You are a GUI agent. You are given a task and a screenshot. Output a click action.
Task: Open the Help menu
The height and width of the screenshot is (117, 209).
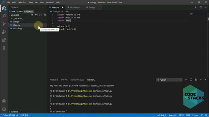(x=58, y=2)
